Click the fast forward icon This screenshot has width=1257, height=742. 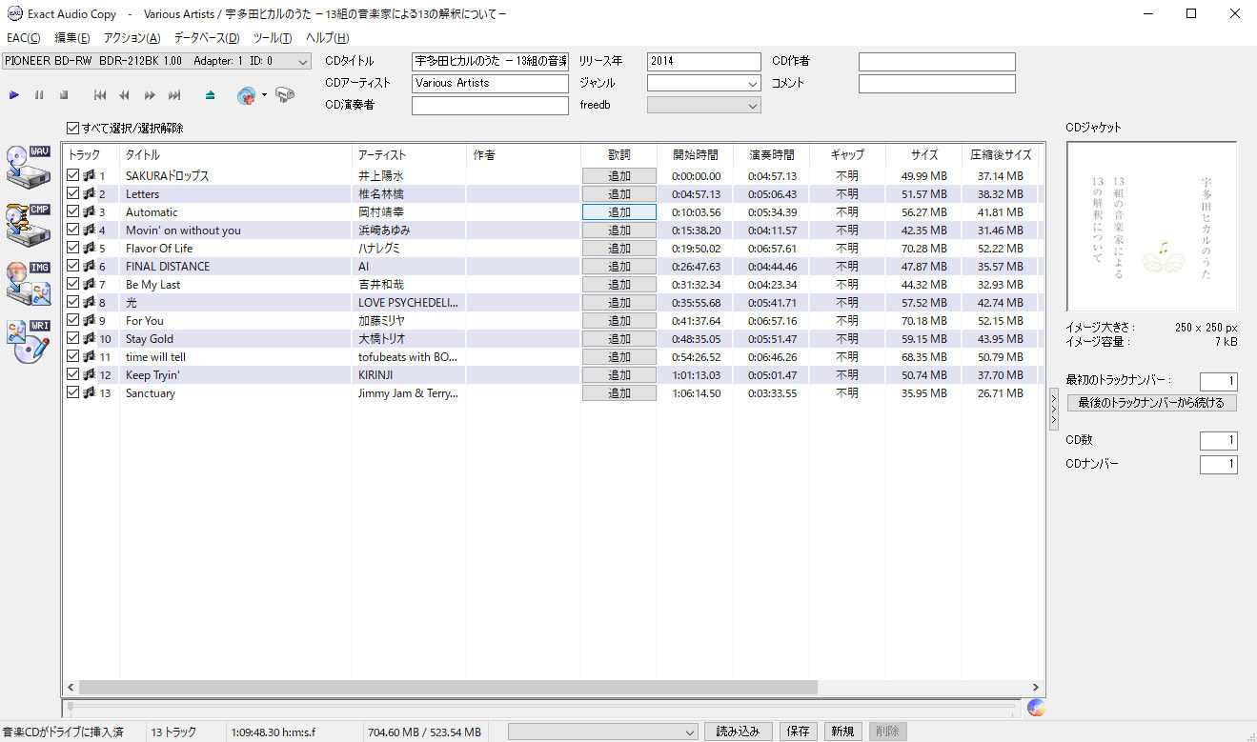(150, 95)
